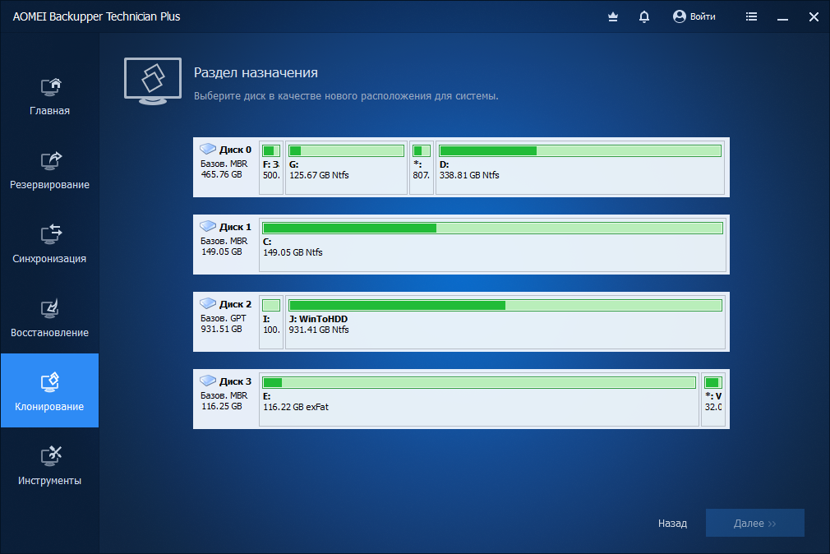This screenshot has width=830, height=554.
Task: Select partition F: on Диск 0
Action: [271, 168]
